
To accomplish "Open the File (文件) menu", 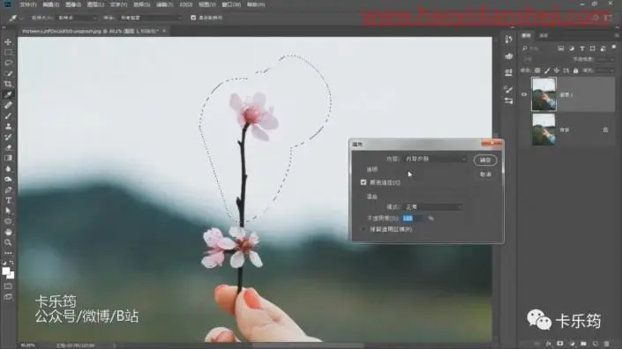I will tap(27, 4).
